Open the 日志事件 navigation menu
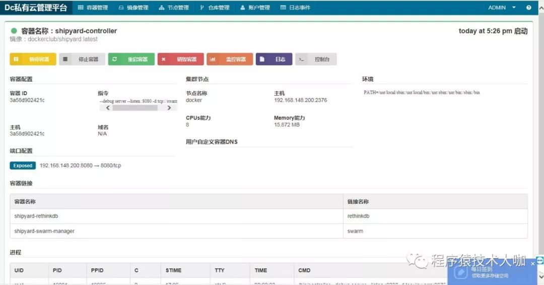544x285 pixels. (x=295, y=8)
